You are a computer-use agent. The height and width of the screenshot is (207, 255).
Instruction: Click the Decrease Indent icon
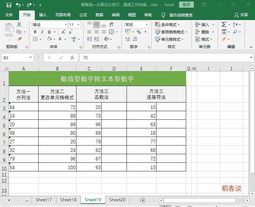pos(90,39)
